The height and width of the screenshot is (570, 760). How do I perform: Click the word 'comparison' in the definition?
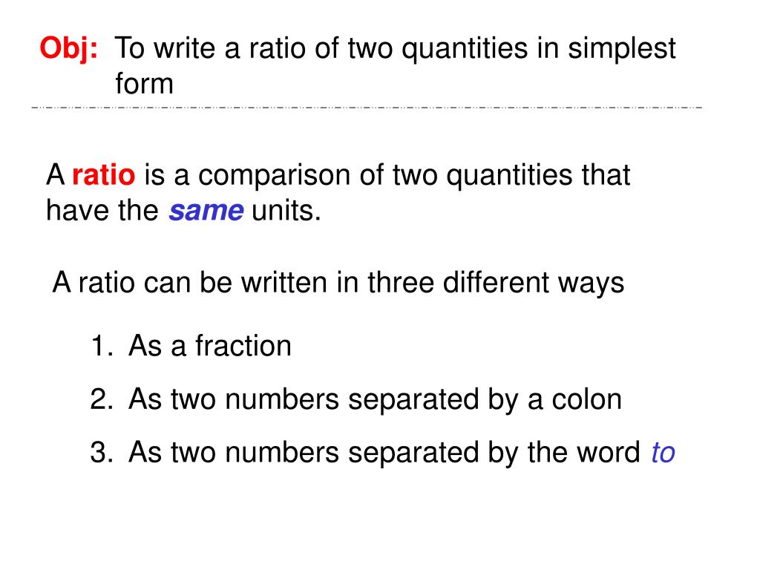[x=274, y=175]
